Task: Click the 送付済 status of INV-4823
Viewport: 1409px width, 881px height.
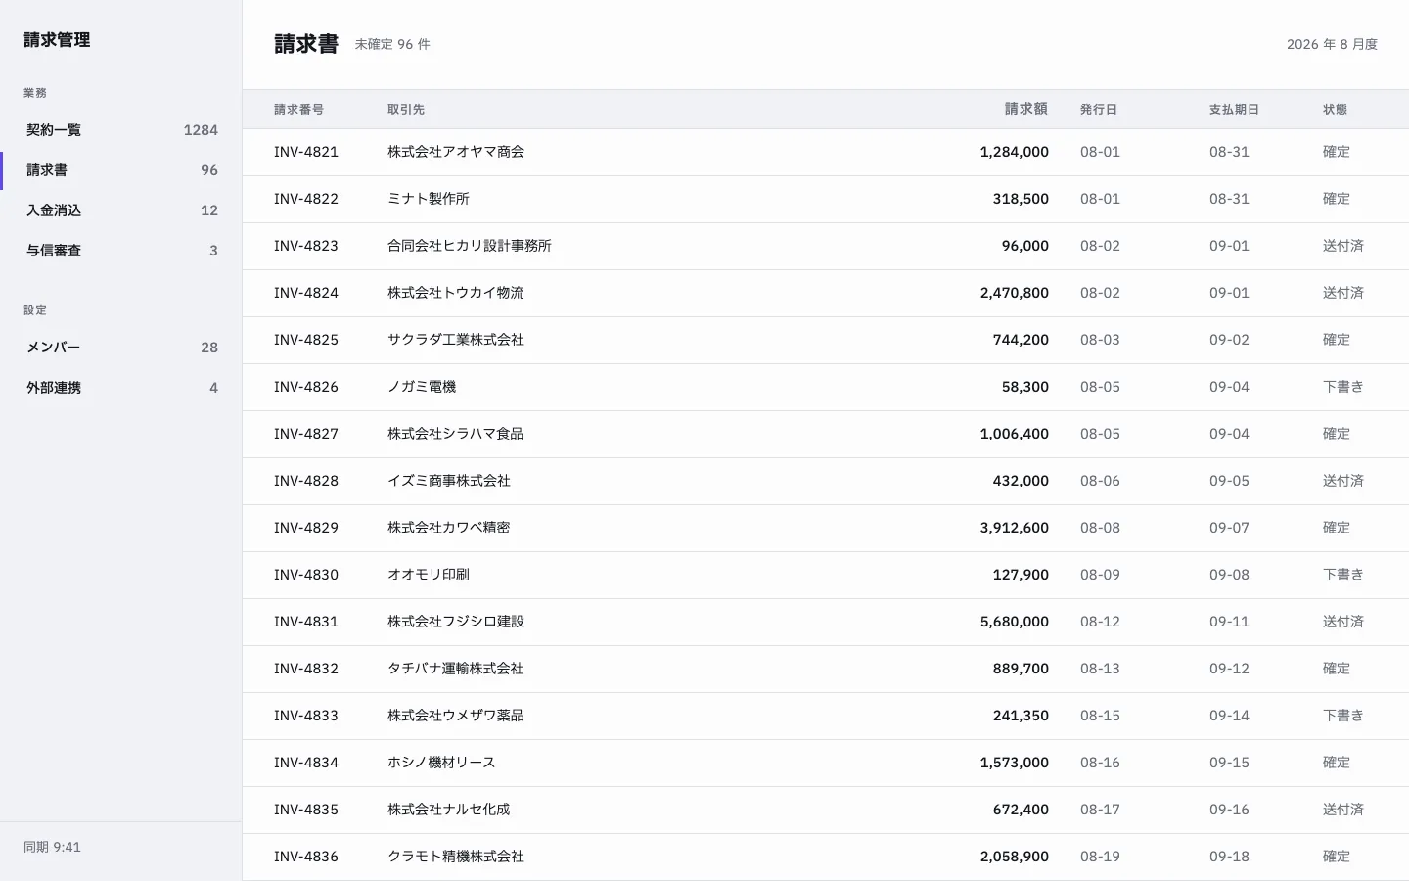Action: 1343,246
